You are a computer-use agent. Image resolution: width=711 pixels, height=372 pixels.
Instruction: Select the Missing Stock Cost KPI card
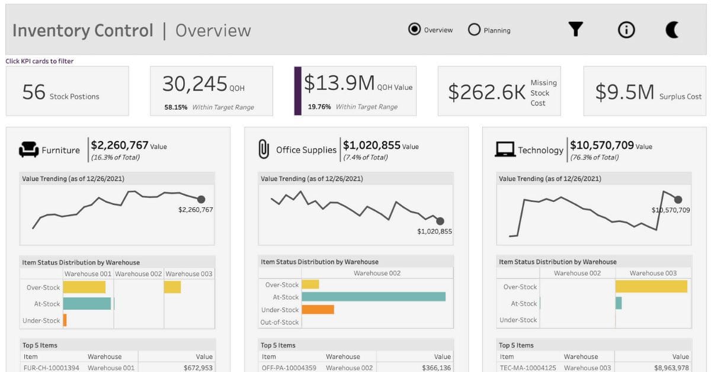pyautogui.click(x=499, y=90)
